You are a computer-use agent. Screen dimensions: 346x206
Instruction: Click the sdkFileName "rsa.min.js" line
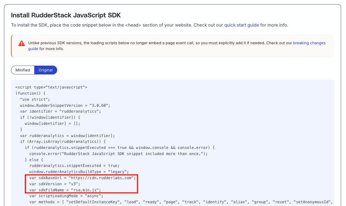(x=65, y=190)
